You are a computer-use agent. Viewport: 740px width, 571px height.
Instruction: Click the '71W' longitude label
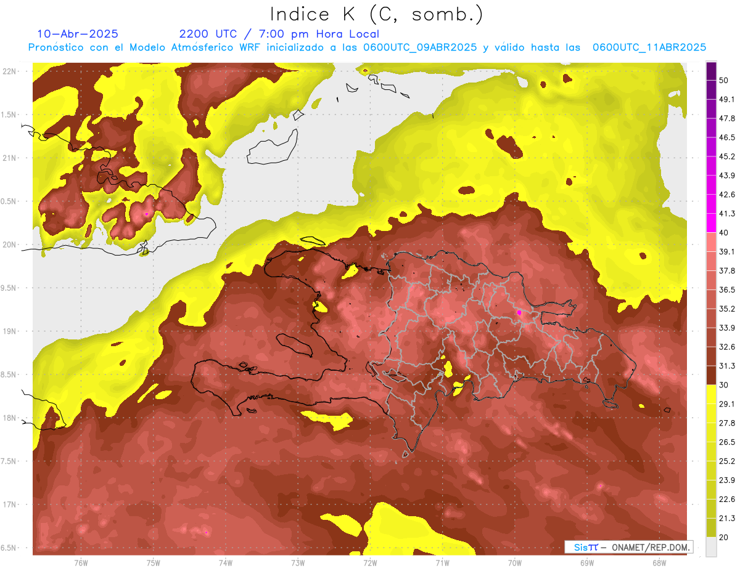click(x=442, y=563)
